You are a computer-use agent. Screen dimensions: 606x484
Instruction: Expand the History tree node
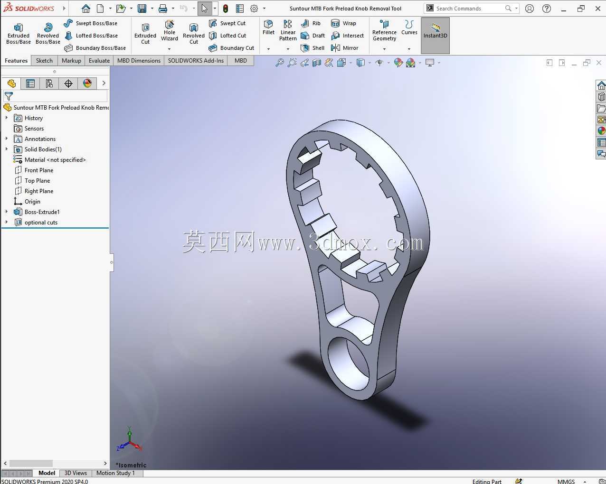pos(6,118)
